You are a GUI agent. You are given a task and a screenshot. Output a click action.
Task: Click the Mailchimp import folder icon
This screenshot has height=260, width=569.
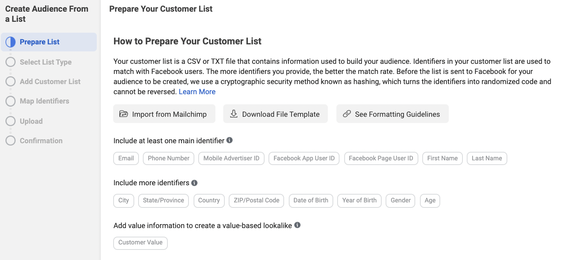point(124,114)
